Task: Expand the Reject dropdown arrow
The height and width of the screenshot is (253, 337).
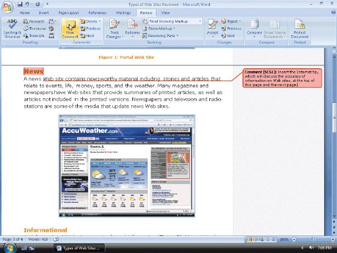Action: pos(240,21)
